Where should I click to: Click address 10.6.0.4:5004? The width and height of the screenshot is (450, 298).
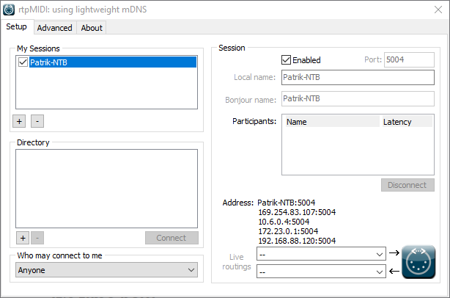(x=284, y=222)
